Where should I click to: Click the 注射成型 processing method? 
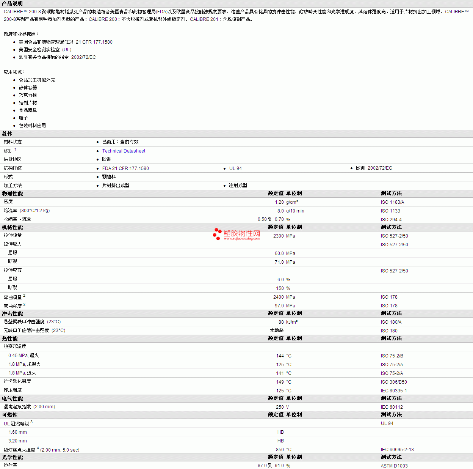tap(238, 186)
